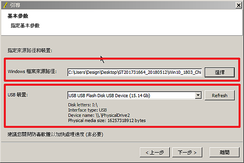Click the Refresh button
Screen dimensions: 244x163
(x=220, y=95)
